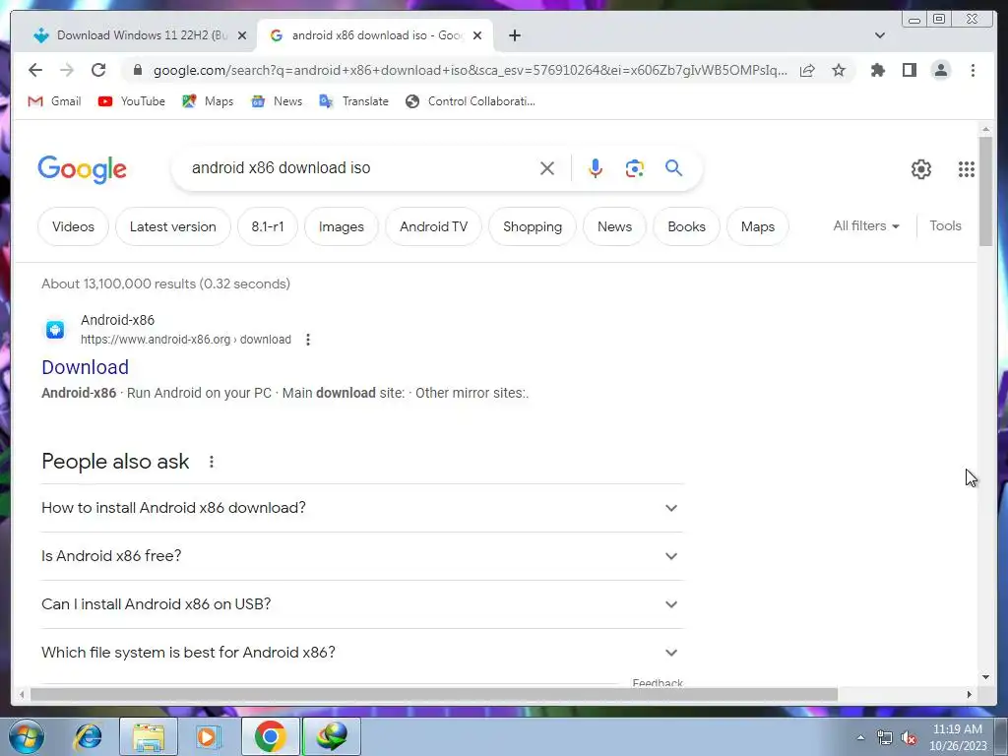Reload the current page
Screen dimensions: 1008x756
(98, 70)
